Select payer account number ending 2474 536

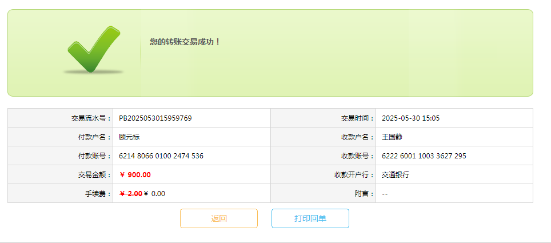161,156
